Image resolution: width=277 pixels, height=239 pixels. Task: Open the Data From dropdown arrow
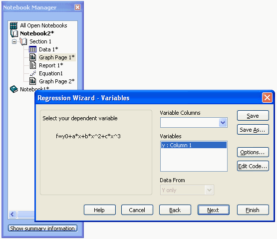209,190
